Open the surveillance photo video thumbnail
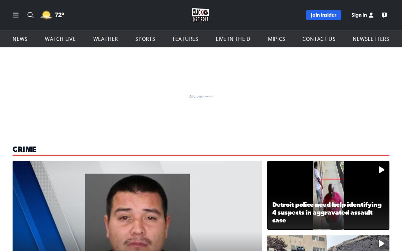 pos(328,195)
